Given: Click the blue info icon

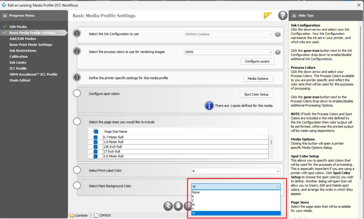Looking at the screenshot, I should [209, 105].
